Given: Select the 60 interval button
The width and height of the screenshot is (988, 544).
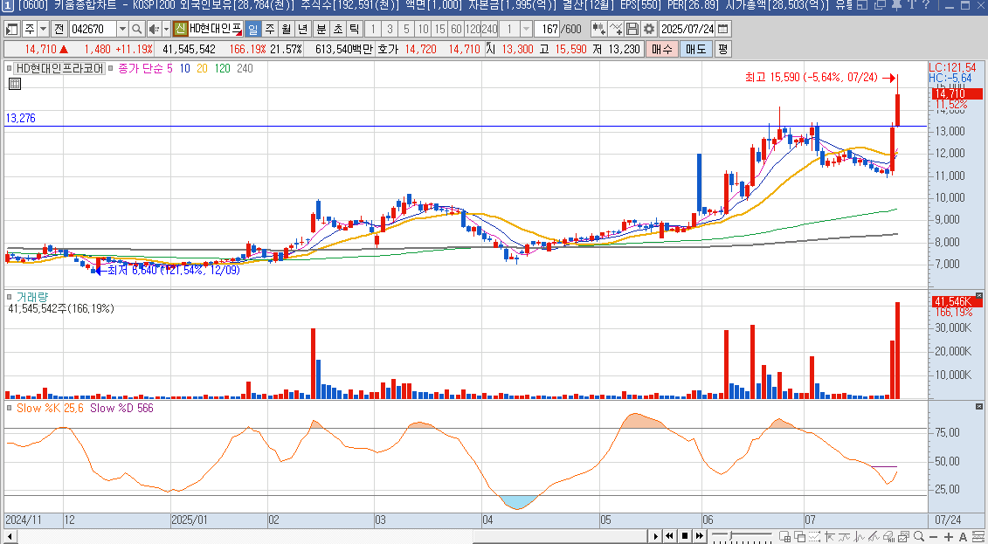Looking at the screenshot, I should 456,29.
